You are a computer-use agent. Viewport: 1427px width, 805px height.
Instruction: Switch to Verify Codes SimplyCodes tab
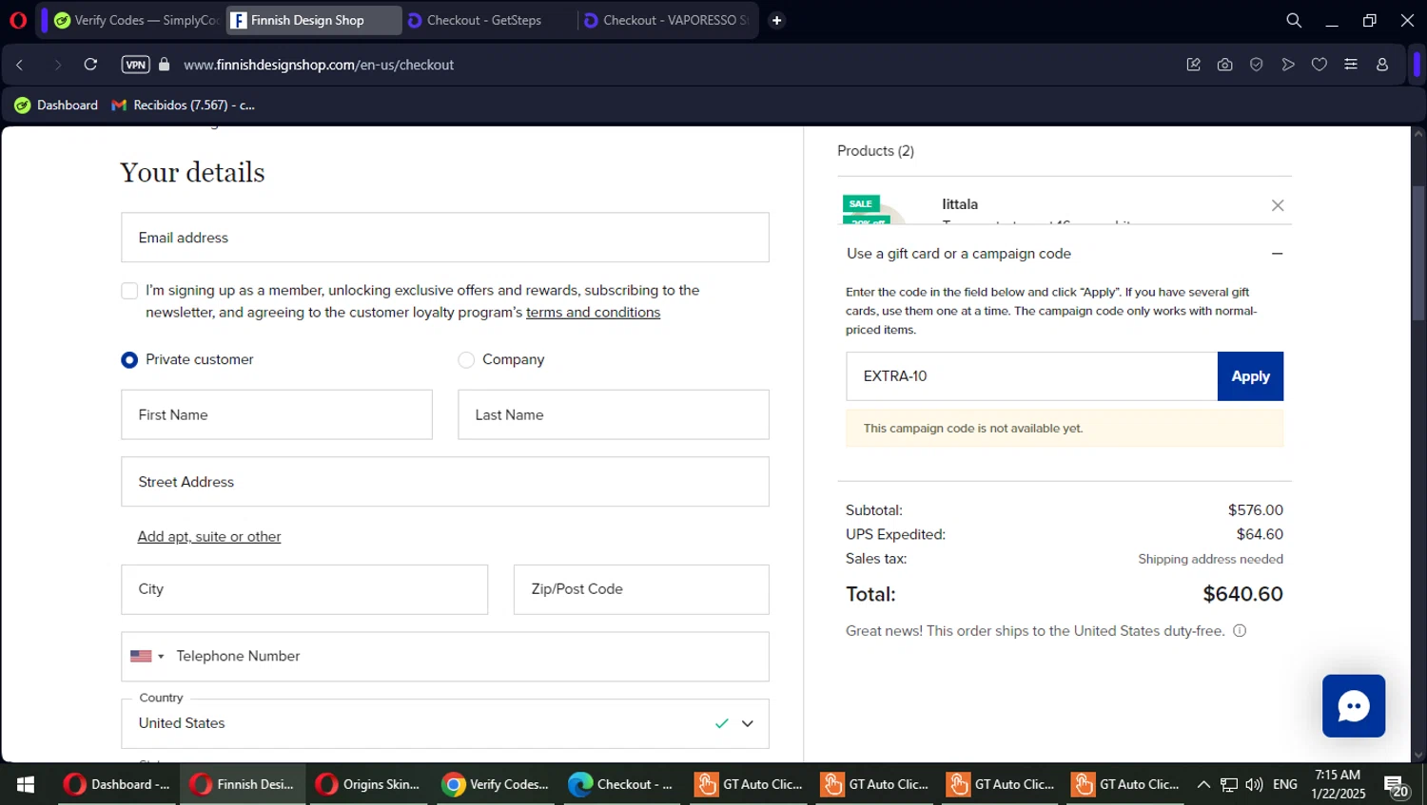point(136,20)
